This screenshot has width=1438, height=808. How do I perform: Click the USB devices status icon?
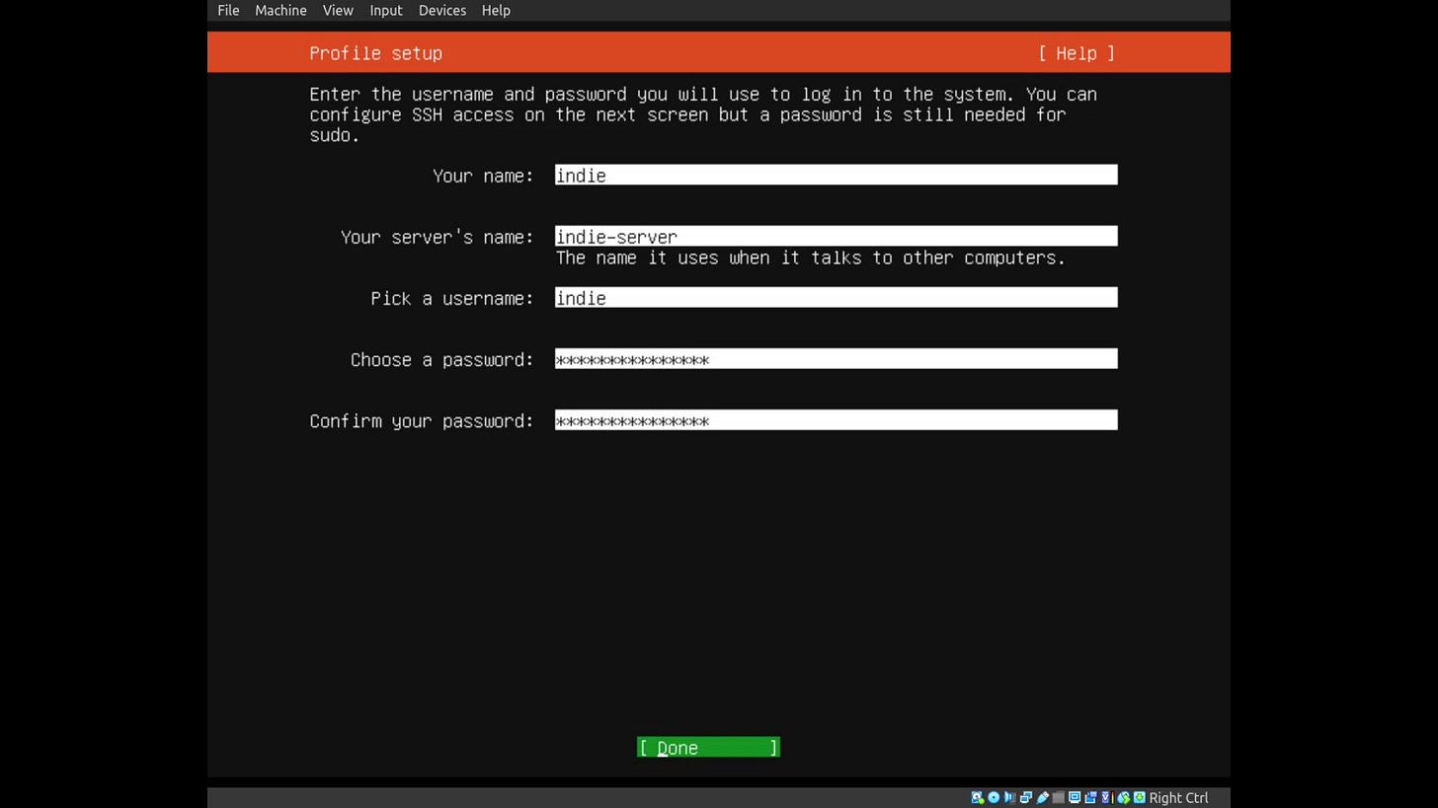pos(1042,797)
